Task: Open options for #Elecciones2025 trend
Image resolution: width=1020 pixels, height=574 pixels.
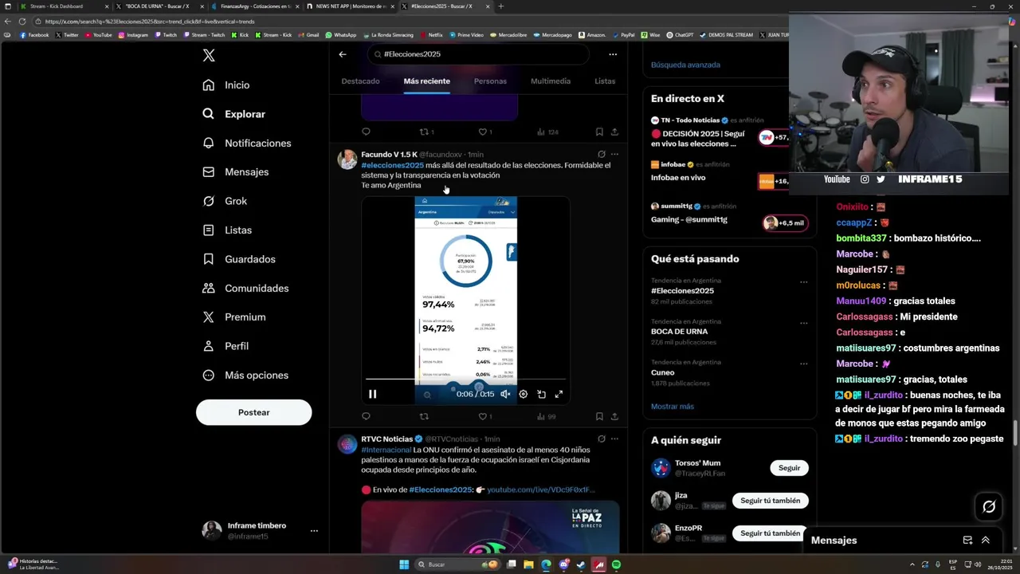Action: pyautogui.click(x=803, y=282)
